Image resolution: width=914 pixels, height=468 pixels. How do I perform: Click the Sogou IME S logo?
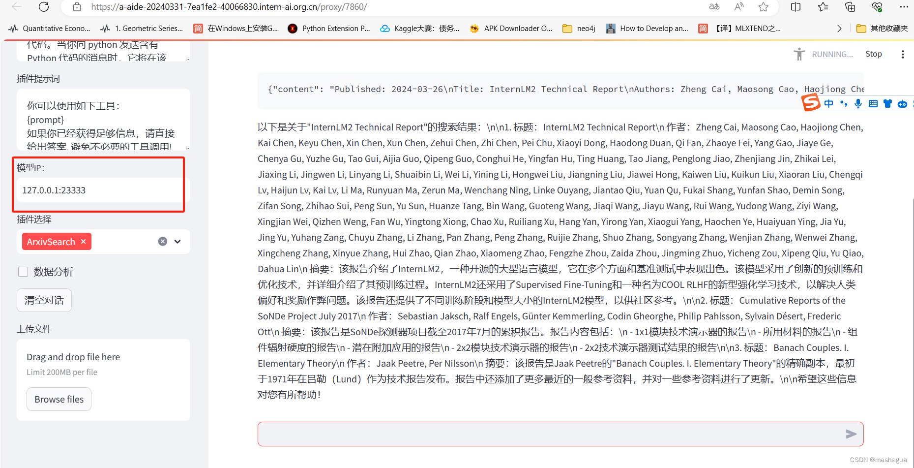pyautogui.click(x=811, y=103)
